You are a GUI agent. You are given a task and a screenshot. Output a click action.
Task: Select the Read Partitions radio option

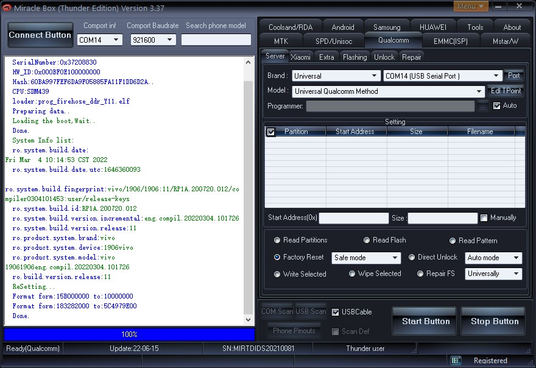pos(277,240)
